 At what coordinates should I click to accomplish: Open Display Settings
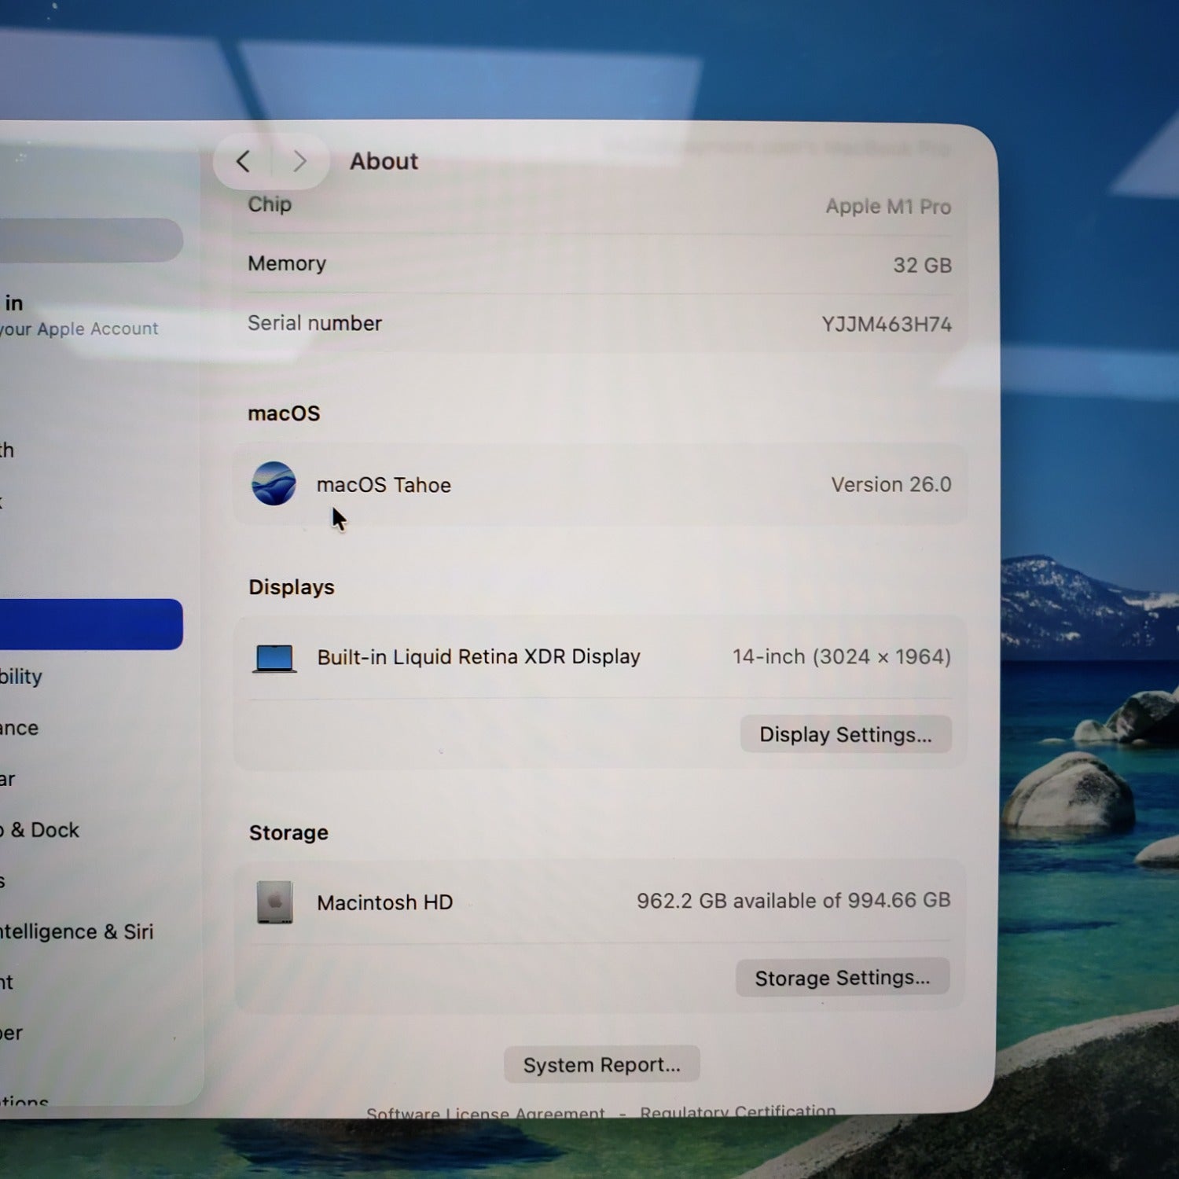click(845, 734)
